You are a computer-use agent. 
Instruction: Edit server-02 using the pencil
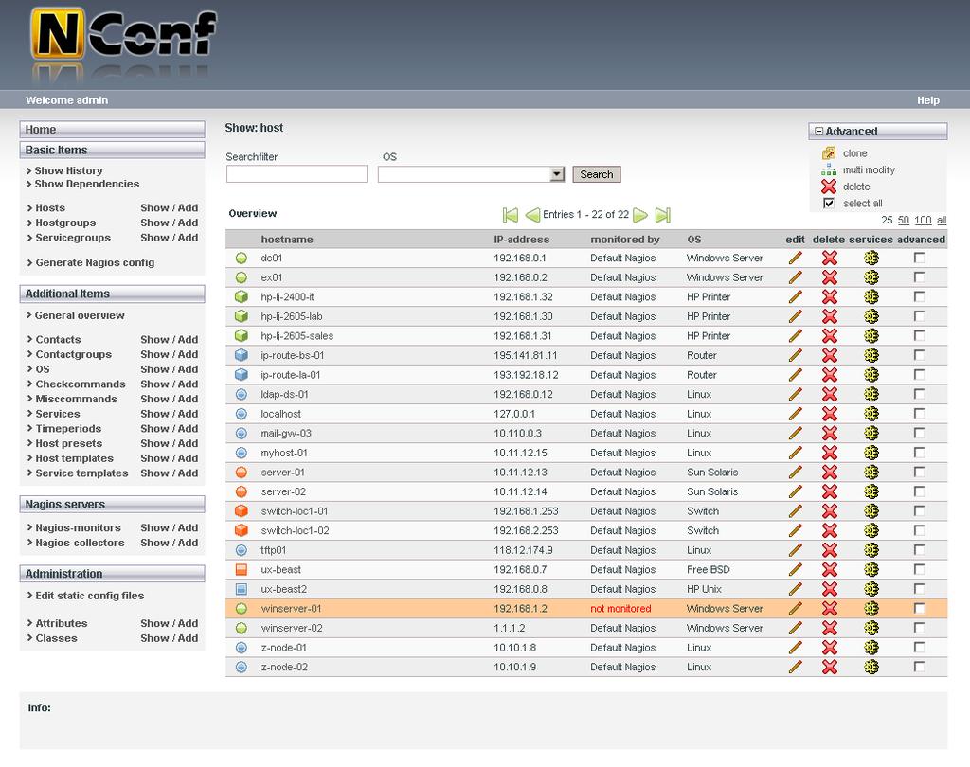click(x=795, y=491)
